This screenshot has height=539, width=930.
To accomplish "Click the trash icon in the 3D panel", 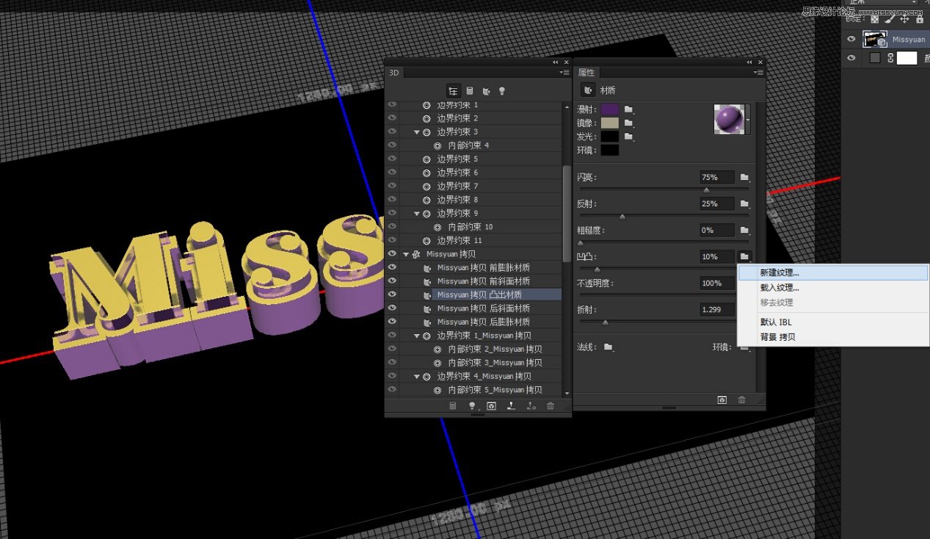I will 551,405.
